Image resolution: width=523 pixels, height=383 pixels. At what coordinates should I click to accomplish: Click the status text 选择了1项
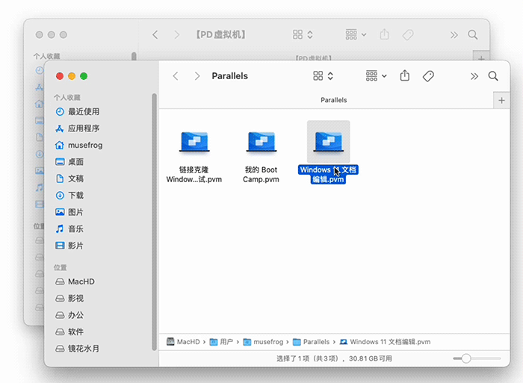pos(334,358)
